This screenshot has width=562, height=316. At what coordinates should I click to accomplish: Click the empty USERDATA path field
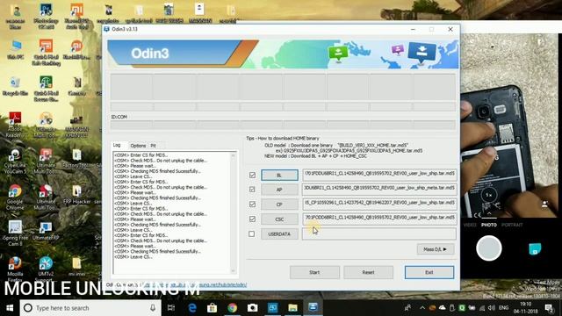379,233
